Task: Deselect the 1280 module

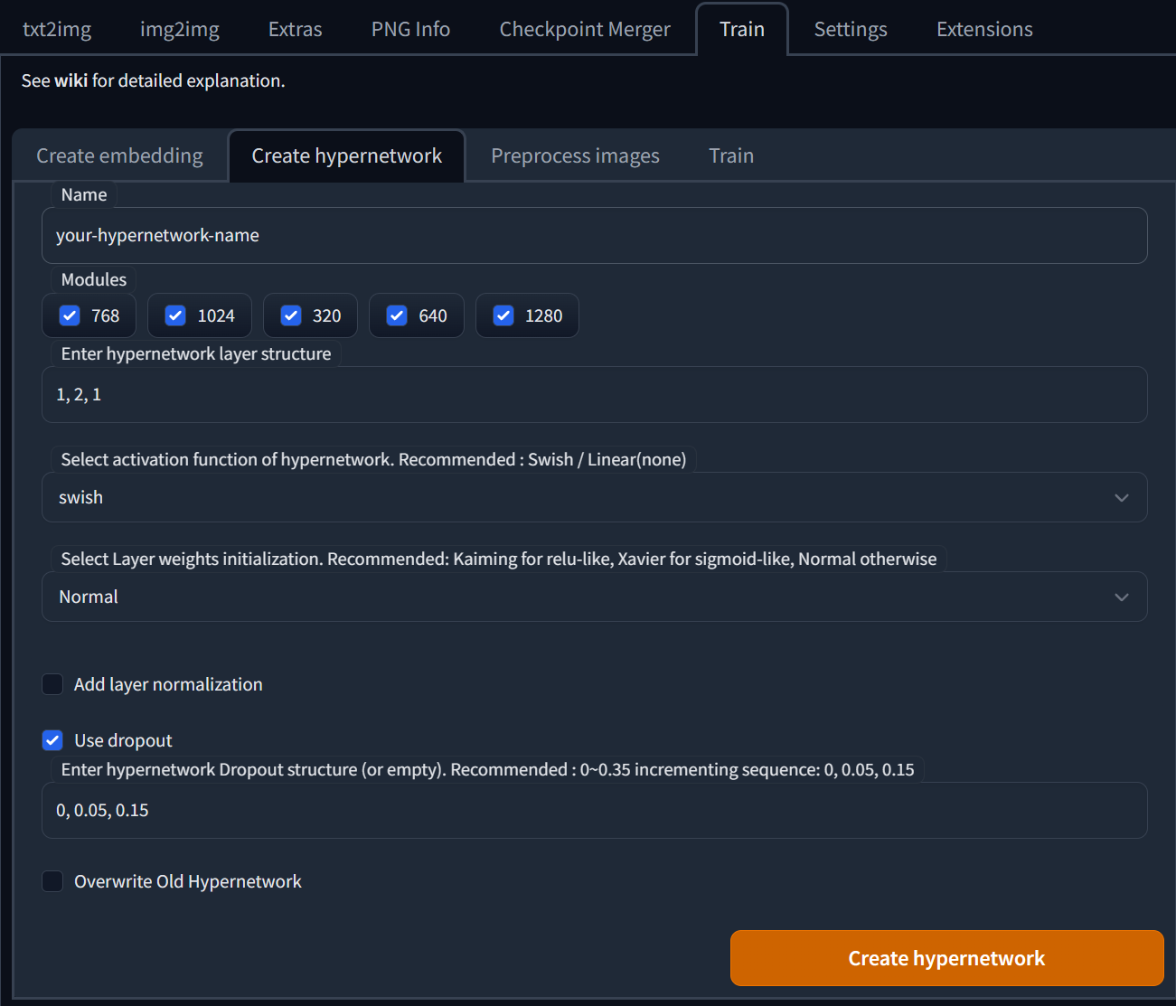Action: pyautogui.click(x=503, y=315)
